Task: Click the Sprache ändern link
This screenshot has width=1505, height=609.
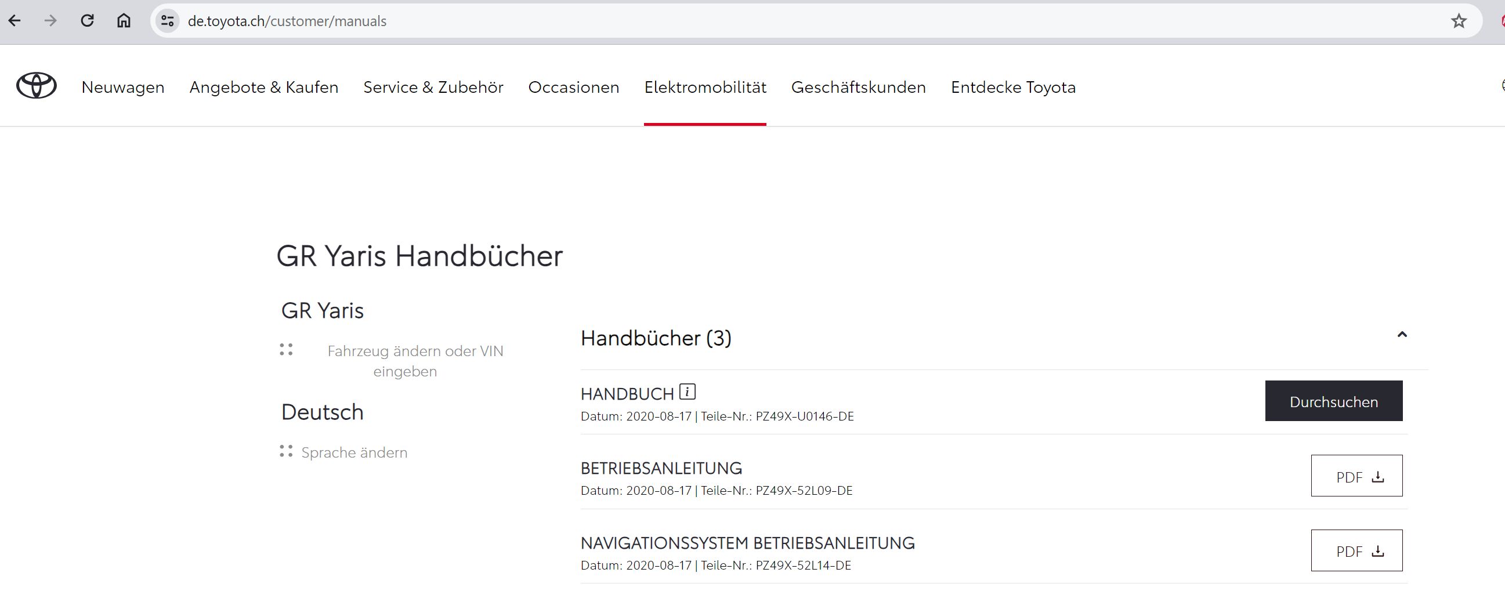Action: 354,452
